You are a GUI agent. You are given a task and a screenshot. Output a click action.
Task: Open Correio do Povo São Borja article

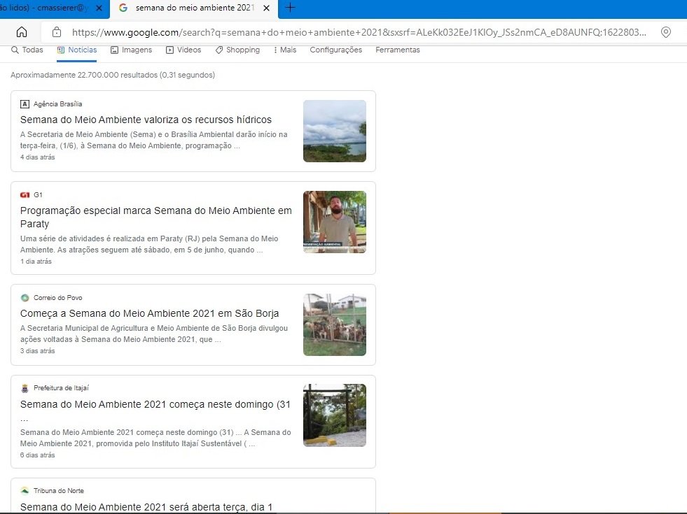[x=149, y=313]
